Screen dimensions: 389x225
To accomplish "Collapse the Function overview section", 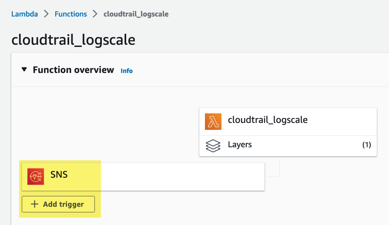I will click(x=24, y=69).
